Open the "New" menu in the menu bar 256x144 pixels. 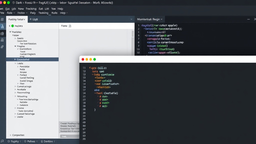click(21, 9)
